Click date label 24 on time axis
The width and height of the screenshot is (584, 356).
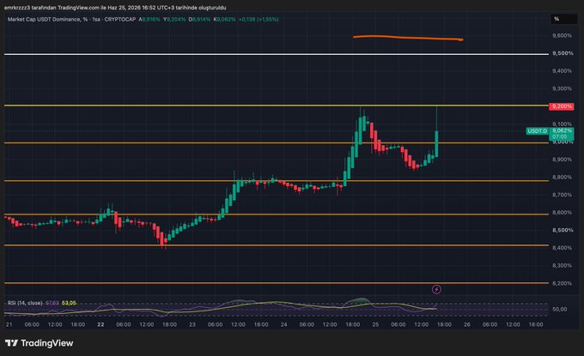click(x=283, y=324)
